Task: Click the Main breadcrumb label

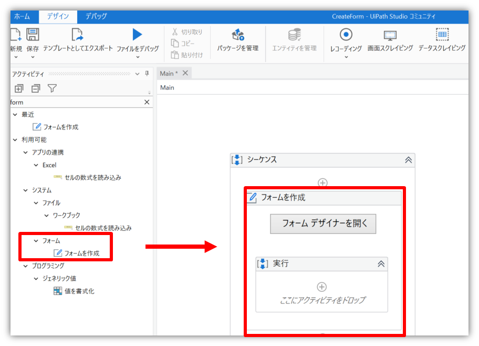Action: tap(167, 88)
